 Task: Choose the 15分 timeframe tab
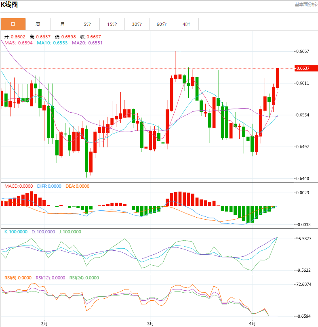pos(112,24)
